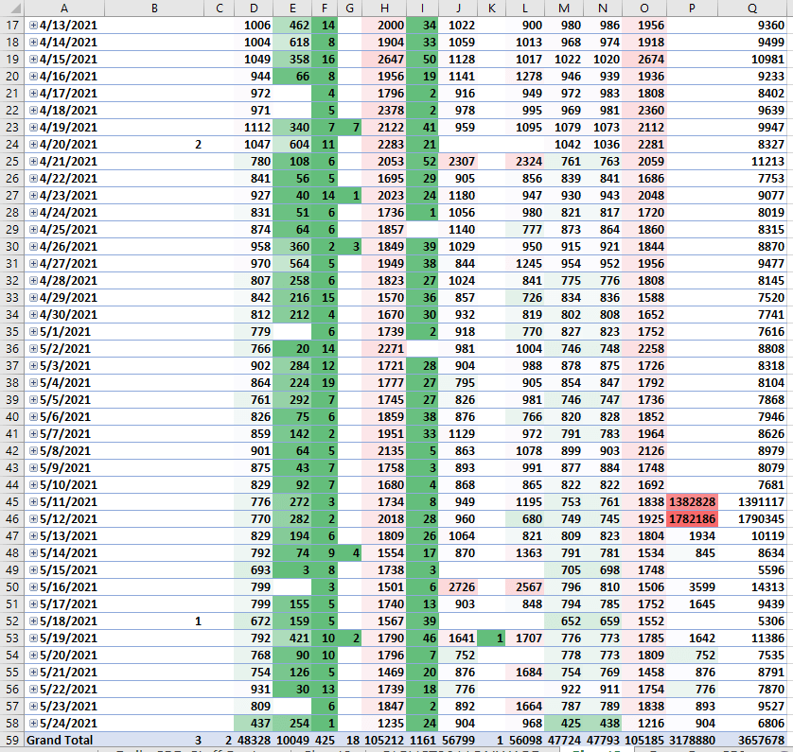Click the plus icon beside 5/5/2021
The height and width of the screenshot is (752, 793).
tap(34, 399)
